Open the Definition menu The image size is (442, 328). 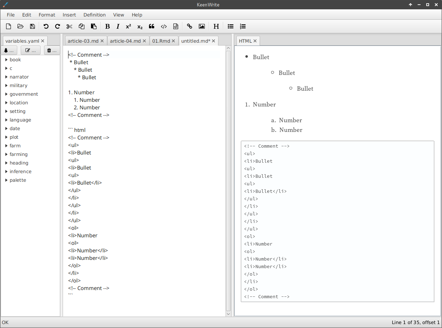pos(95,15)
